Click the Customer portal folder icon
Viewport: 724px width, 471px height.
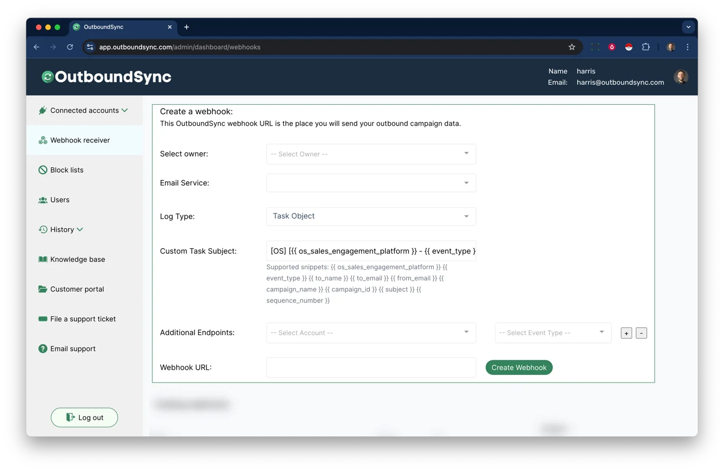(43, 289)
